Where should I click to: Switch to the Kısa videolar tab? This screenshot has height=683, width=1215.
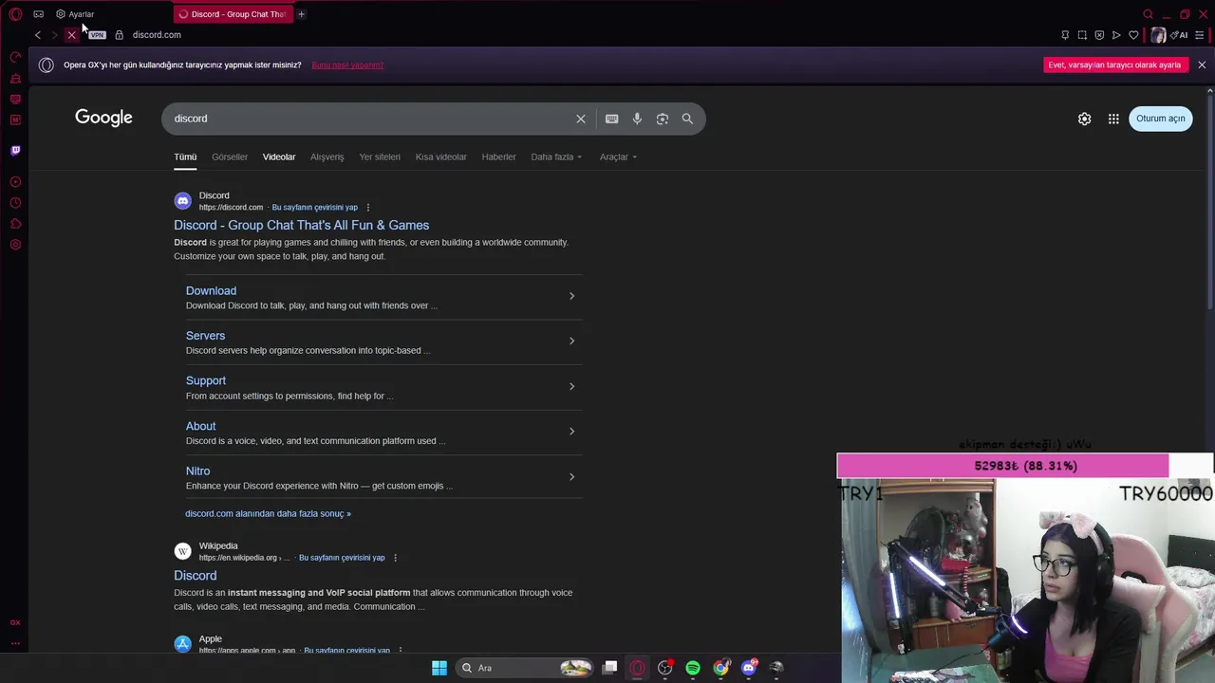tap(441, 157)
